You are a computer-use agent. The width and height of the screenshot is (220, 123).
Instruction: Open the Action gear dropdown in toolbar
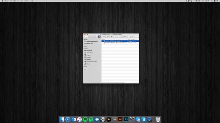(x=112, y=37)
